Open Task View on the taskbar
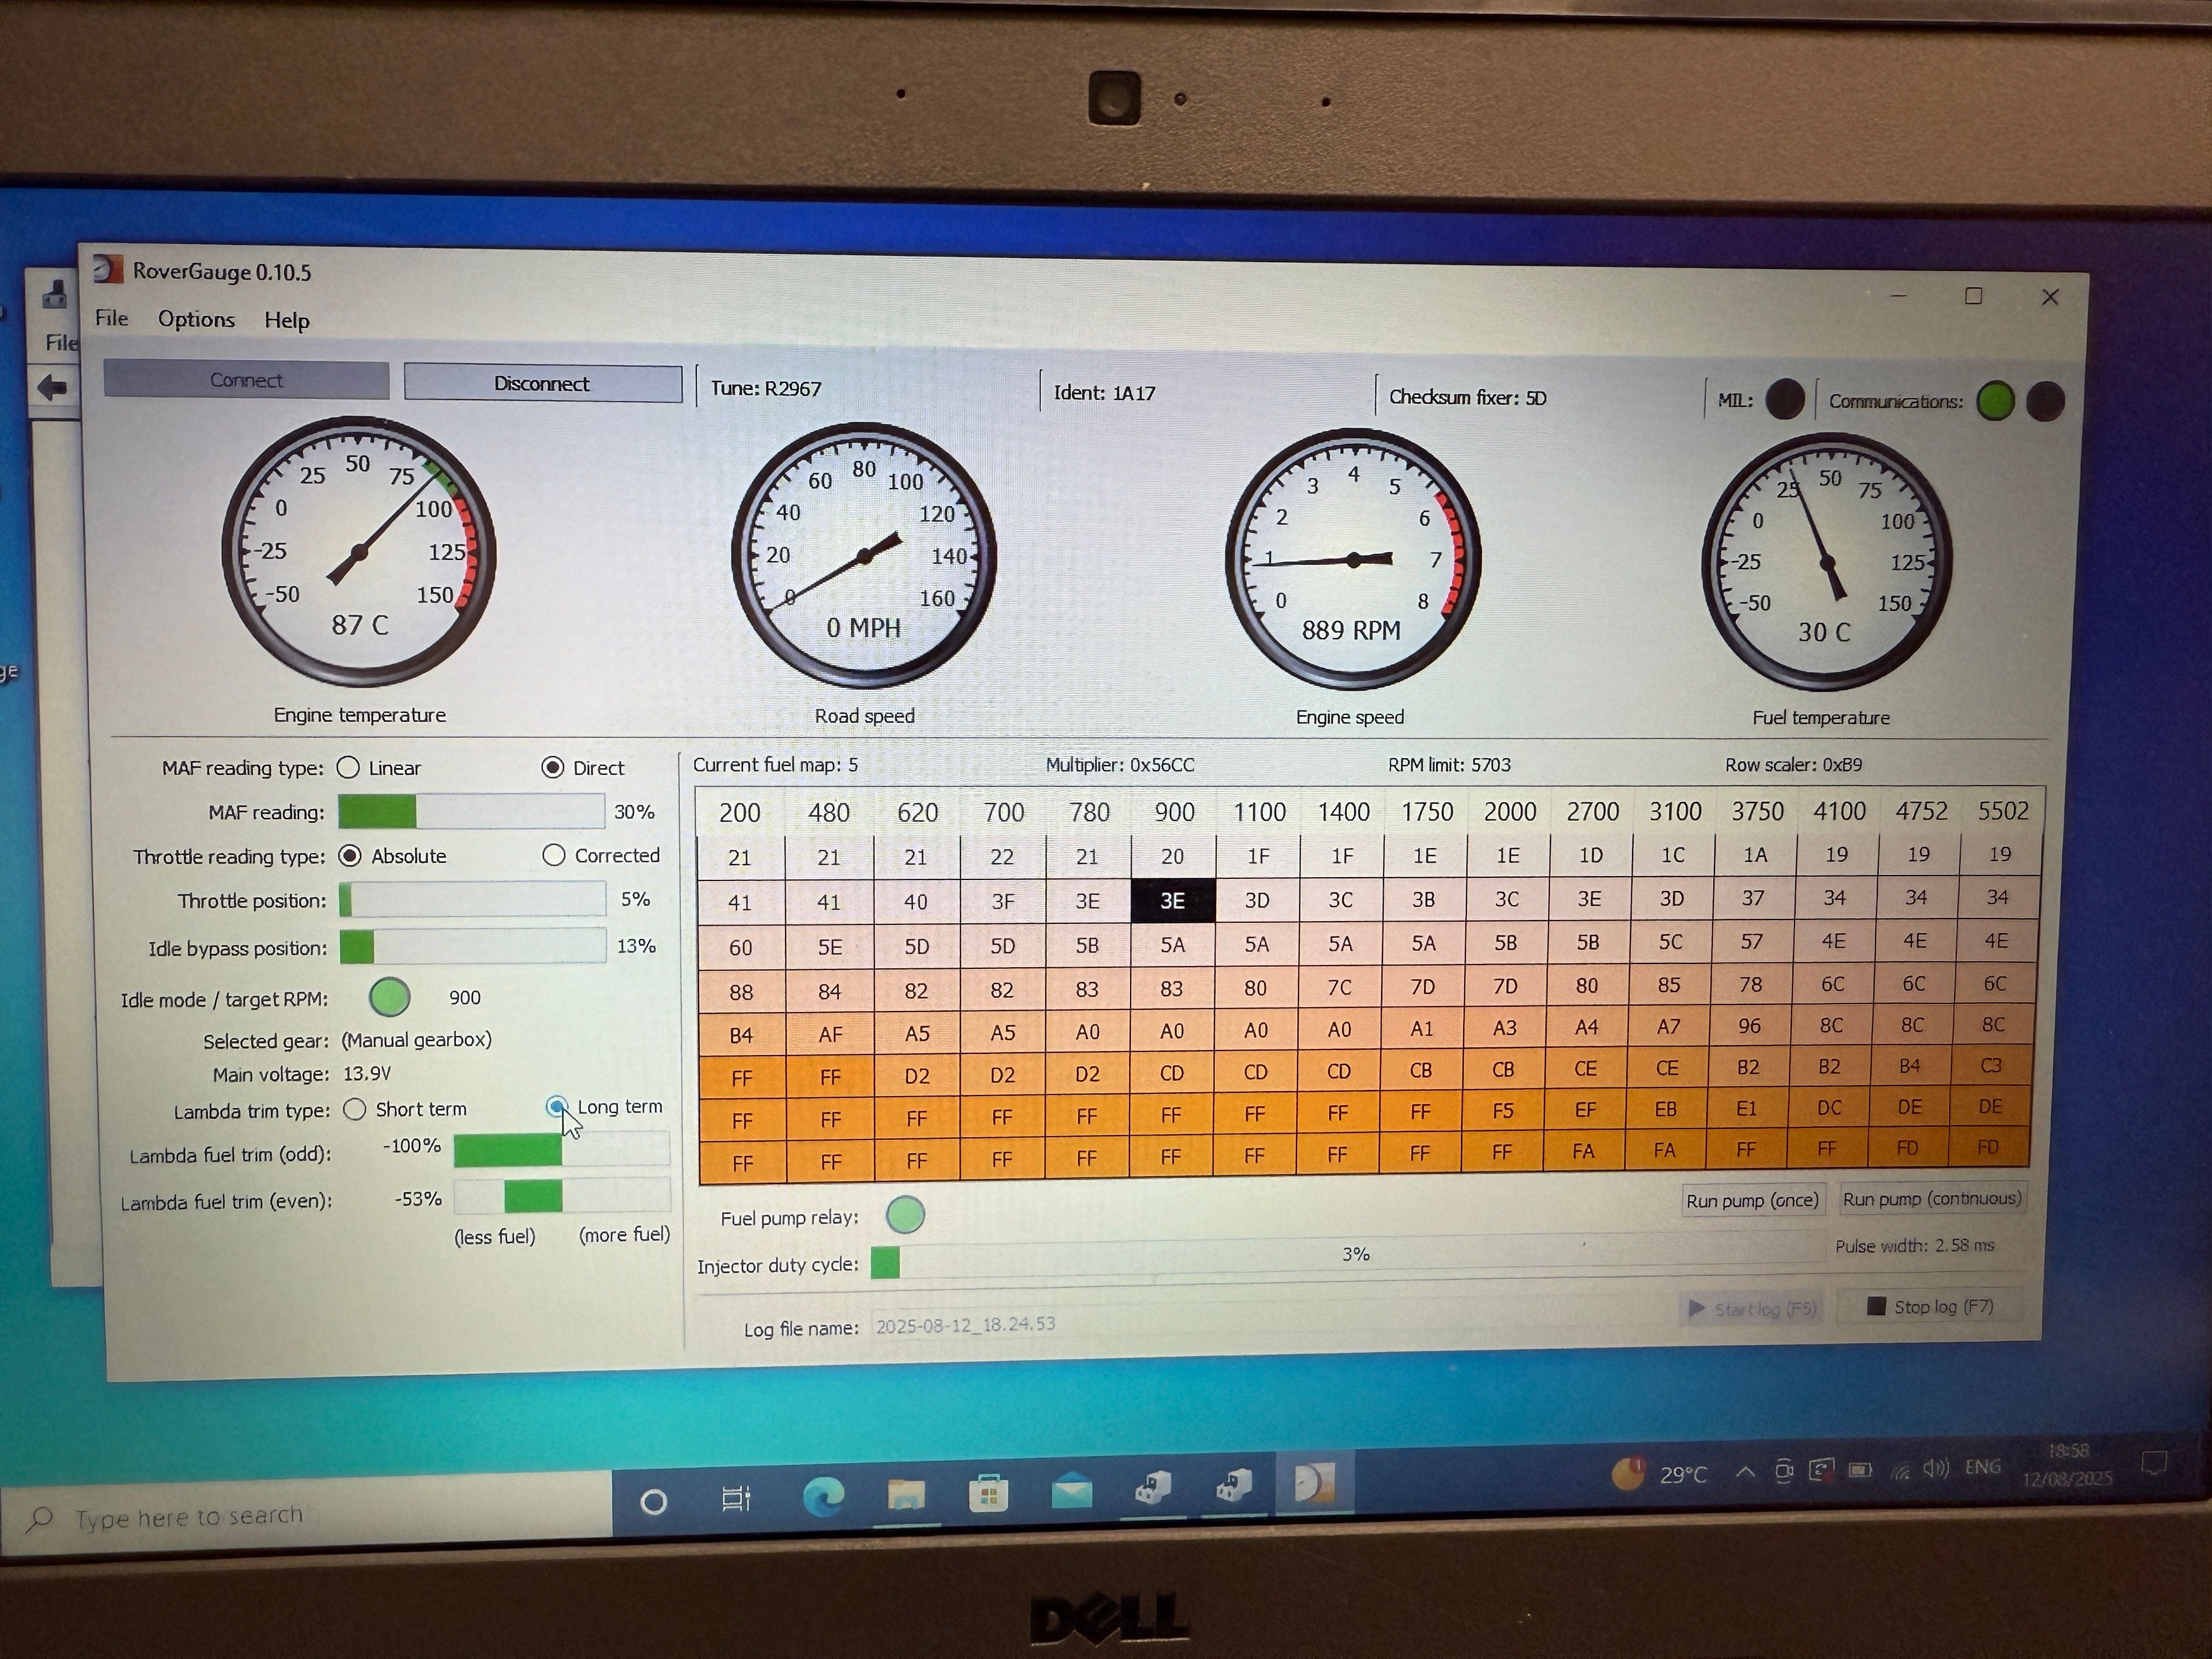 tap(736, 1499)
